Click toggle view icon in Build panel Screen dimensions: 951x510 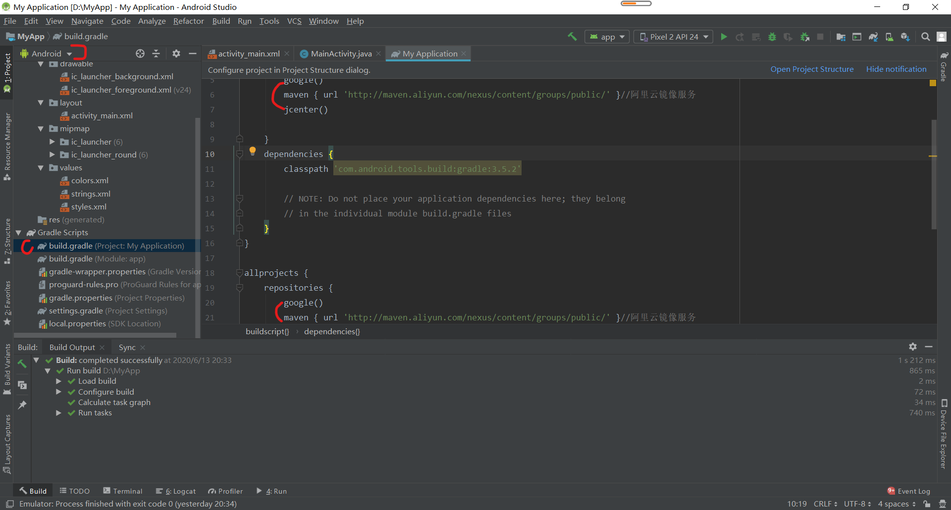(22, 385)
